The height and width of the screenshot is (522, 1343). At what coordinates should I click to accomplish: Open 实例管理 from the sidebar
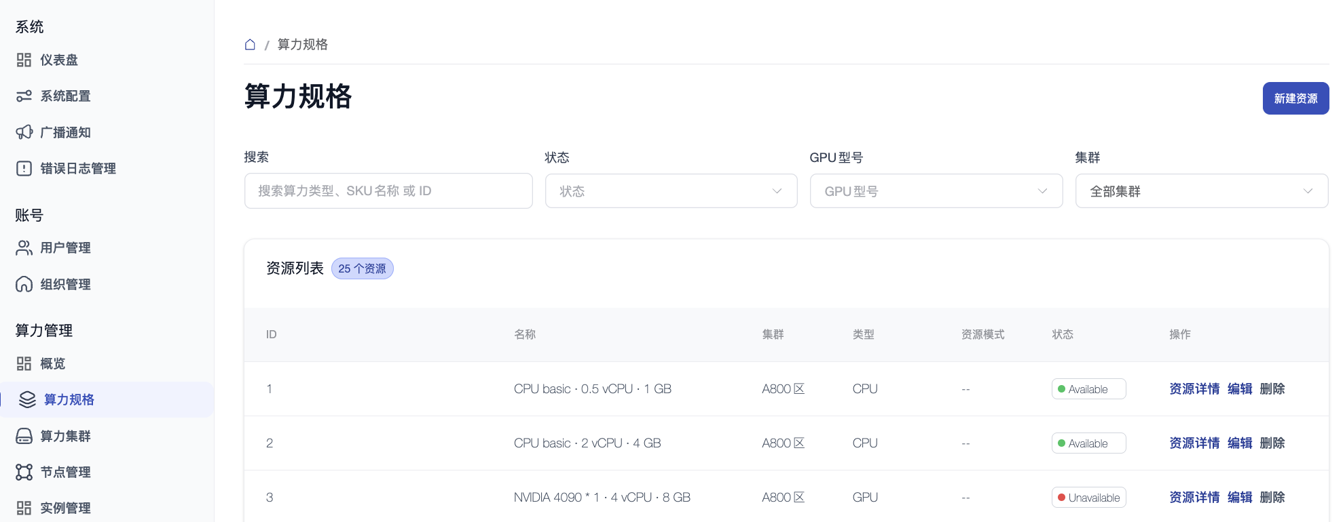tap(65, 508)
